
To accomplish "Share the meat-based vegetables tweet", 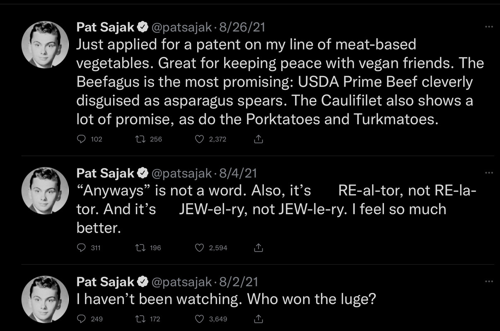I will (258, 139).
